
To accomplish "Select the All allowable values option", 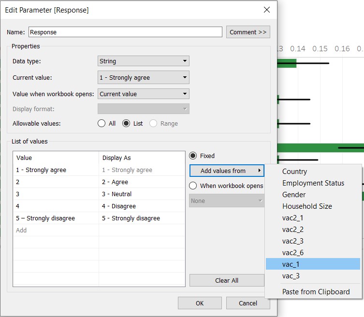I will (102, 123).
